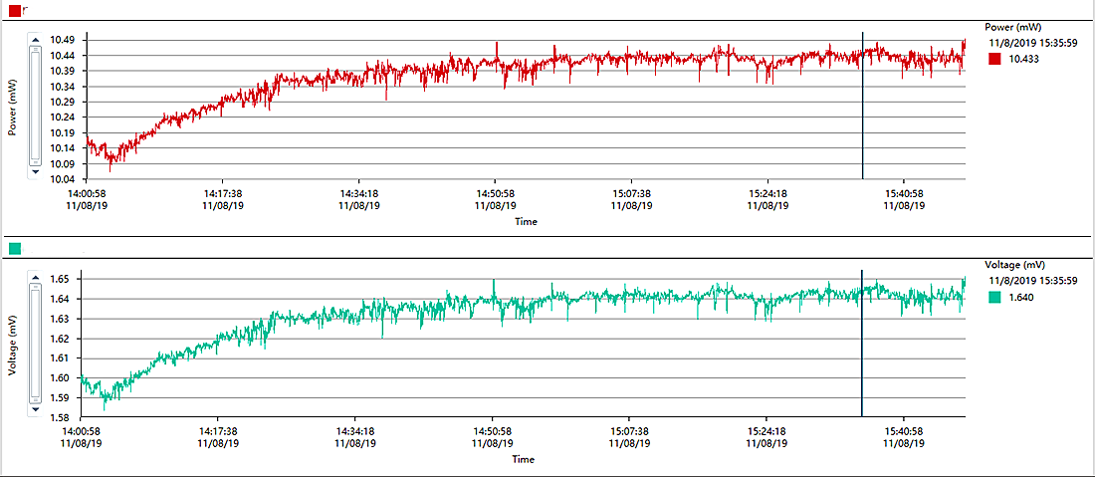Click the red legend swatch beside 10.433

994,60
